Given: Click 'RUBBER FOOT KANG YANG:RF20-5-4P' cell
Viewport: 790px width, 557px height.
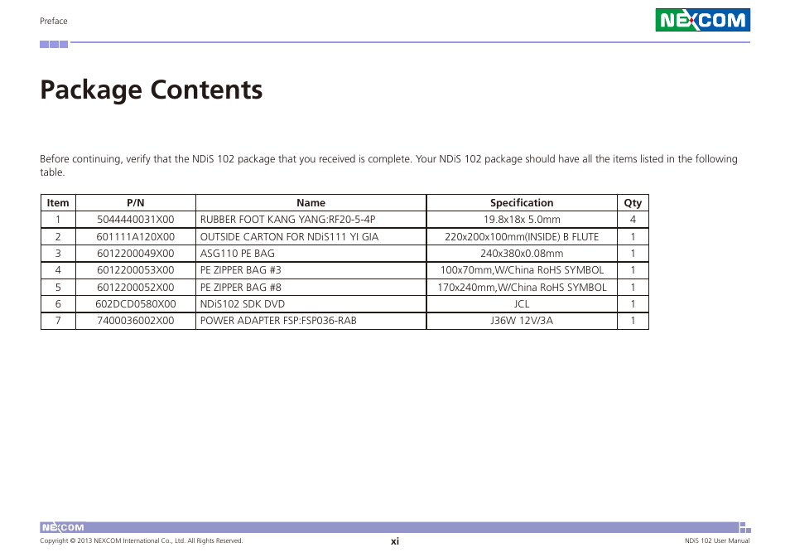Looking at the screenshot, I should click(x=311, y=220).
